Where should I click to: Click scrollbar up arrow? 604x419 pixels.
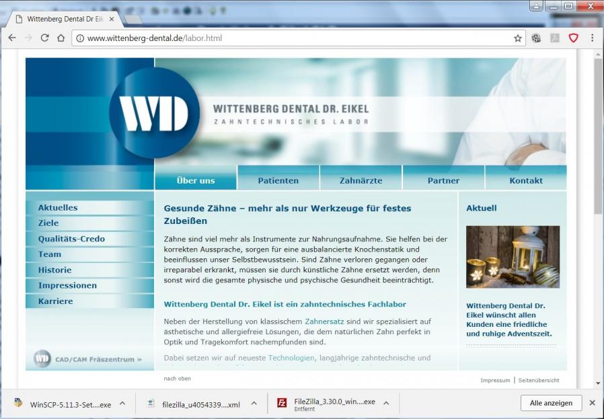click(x=598, y=54)
